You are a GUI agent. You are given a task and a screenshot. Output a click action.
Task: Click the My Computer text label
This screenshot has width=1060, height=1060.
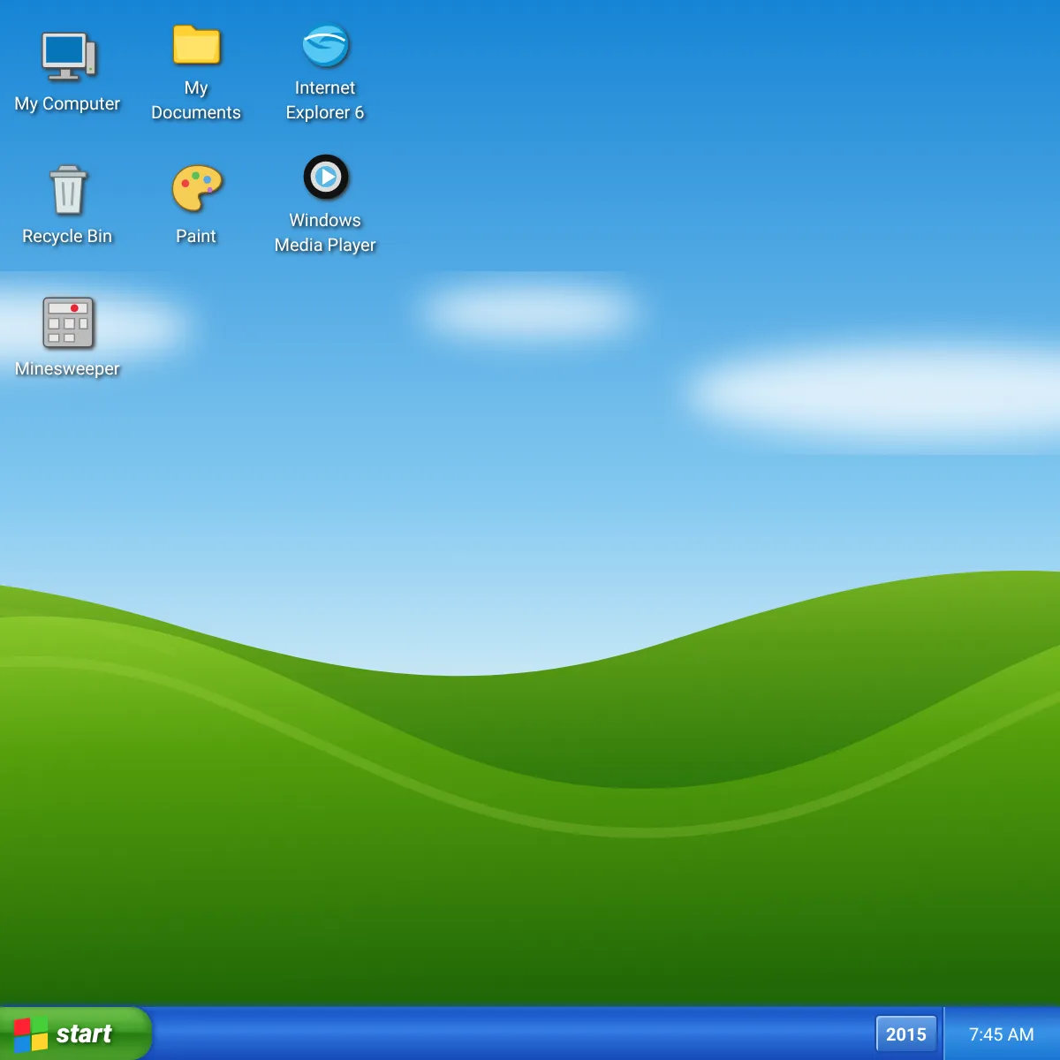(x=67, y=103)
